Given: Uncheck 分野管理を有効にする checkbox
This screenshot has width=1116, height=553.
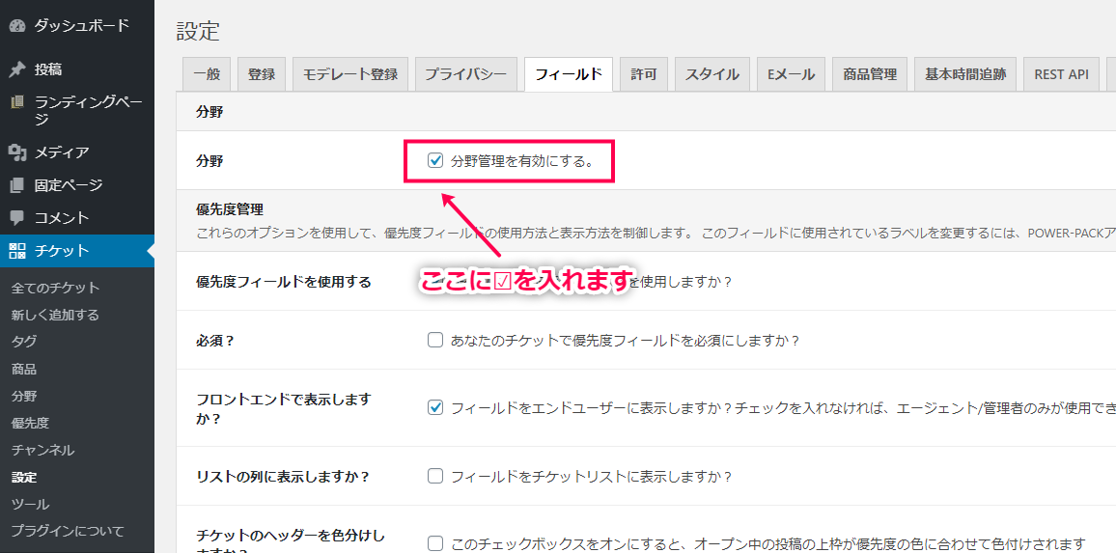Looking at the screenshot, I should pyautogui.click(x=434, y=160).
